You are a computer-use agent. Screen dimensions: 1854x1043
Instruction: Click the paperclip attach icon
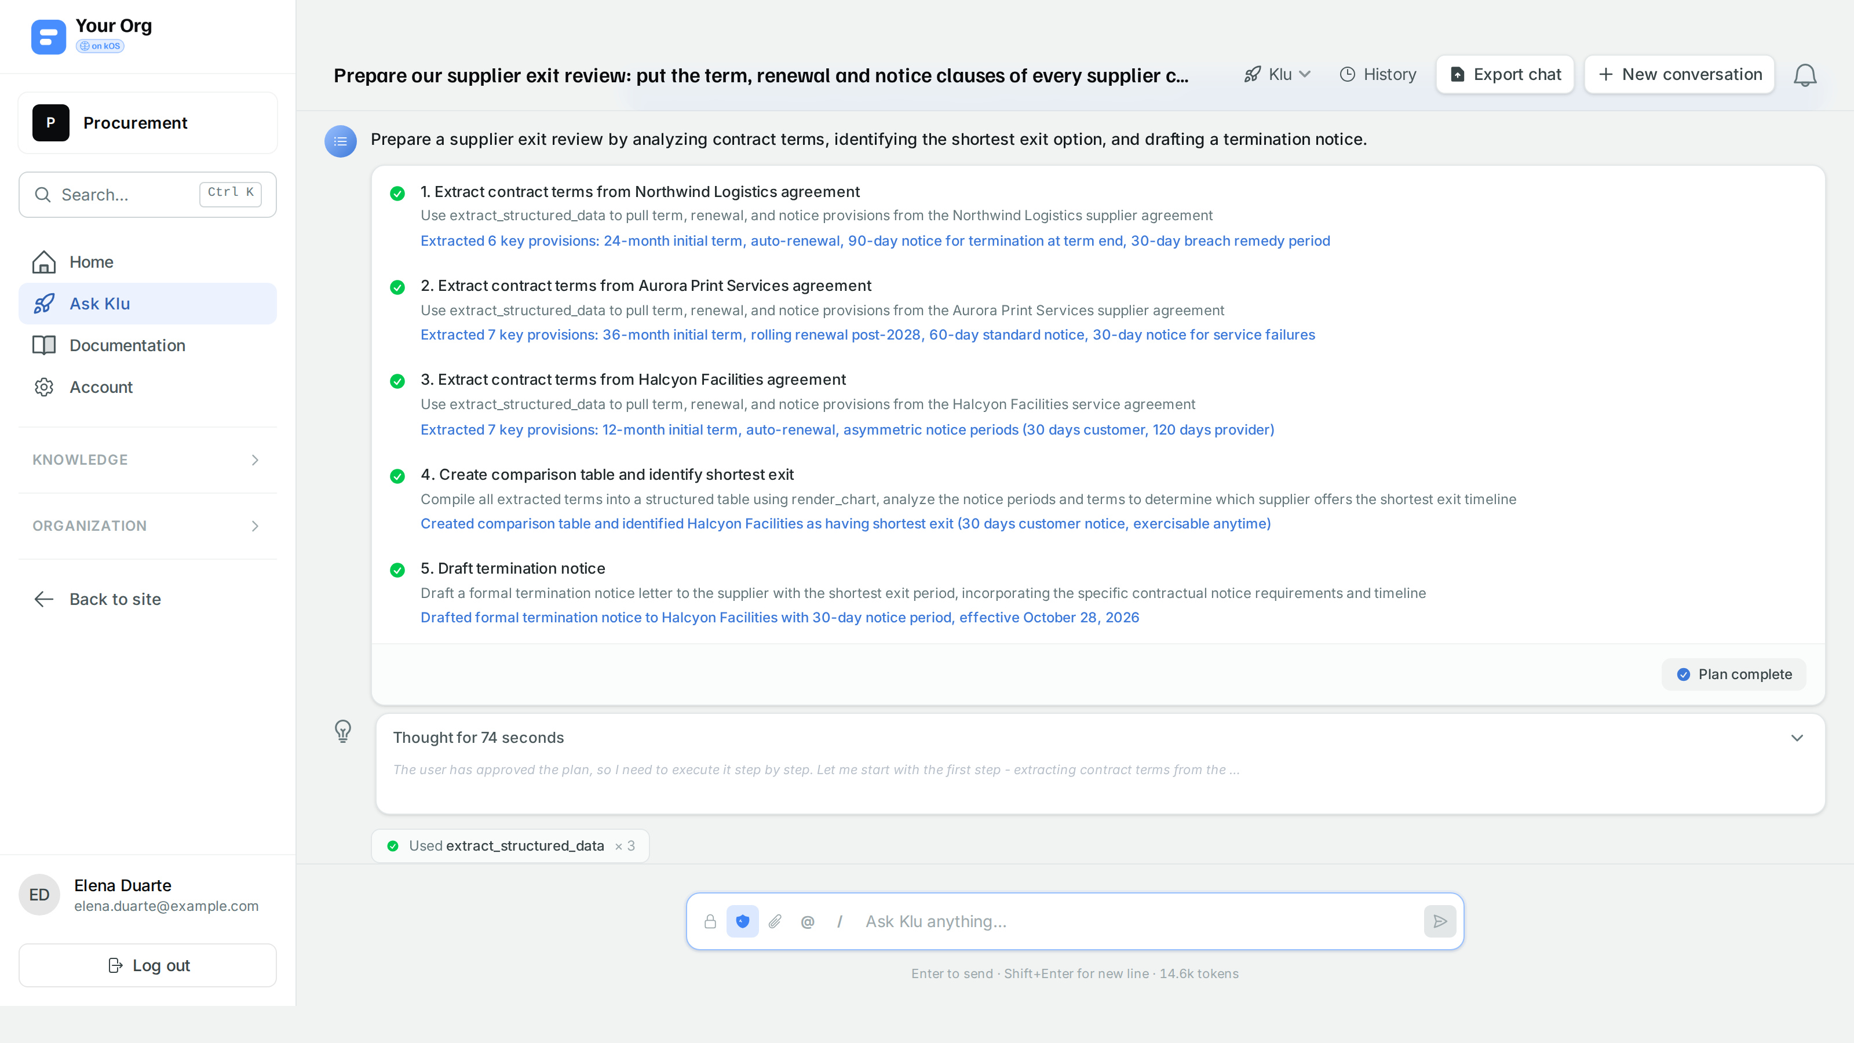pos(775,921)
